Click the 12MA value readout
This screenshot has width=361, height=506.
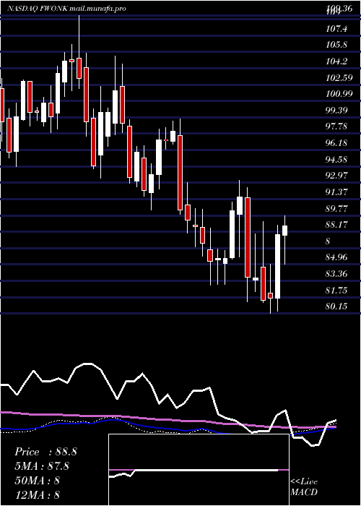pos(38,494)
